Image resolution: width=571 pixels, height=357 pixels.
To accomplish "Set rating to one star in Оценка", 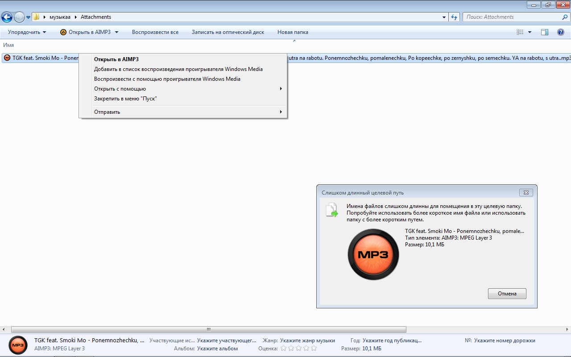I will pos(283,349).
